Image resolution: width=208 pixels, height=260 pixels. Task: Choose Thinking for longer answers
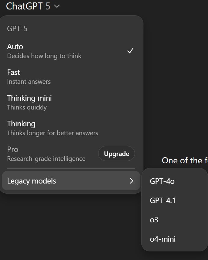click(x=21, y=124)
